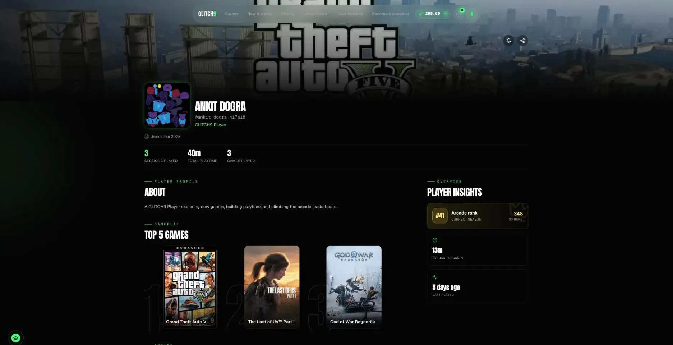Click Arcade rank Current Season label
673x345 pixels.
466,216
